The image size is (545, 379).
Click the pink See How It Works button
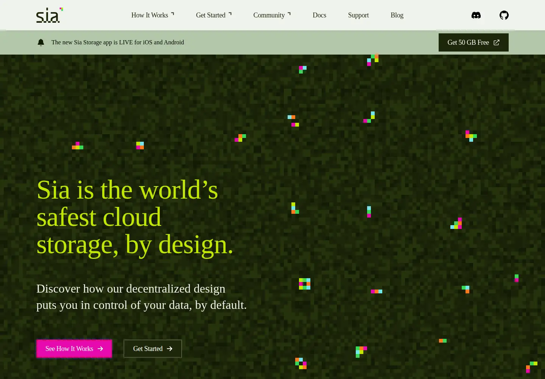pos(74,349)
